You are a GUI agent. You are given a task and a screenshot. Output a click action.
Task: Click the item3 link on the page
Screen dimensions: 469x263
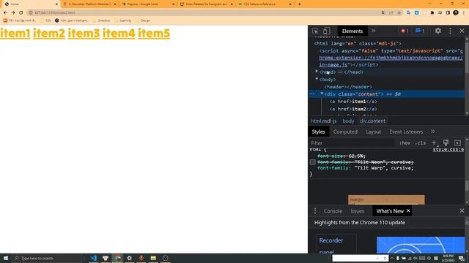84,33
